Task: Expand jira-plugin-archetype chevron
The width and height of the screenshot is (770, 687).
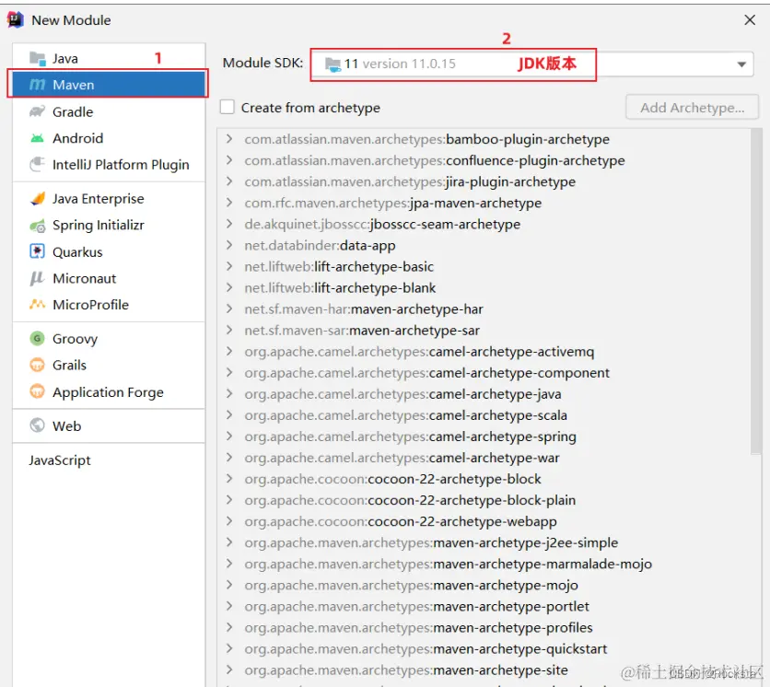Action: point(229,181)
